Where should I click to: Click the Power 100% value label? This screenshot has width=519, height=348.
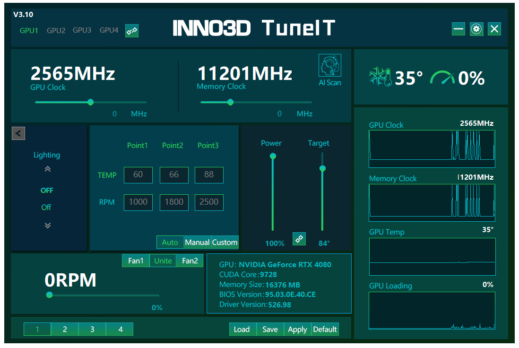[275, 244]
